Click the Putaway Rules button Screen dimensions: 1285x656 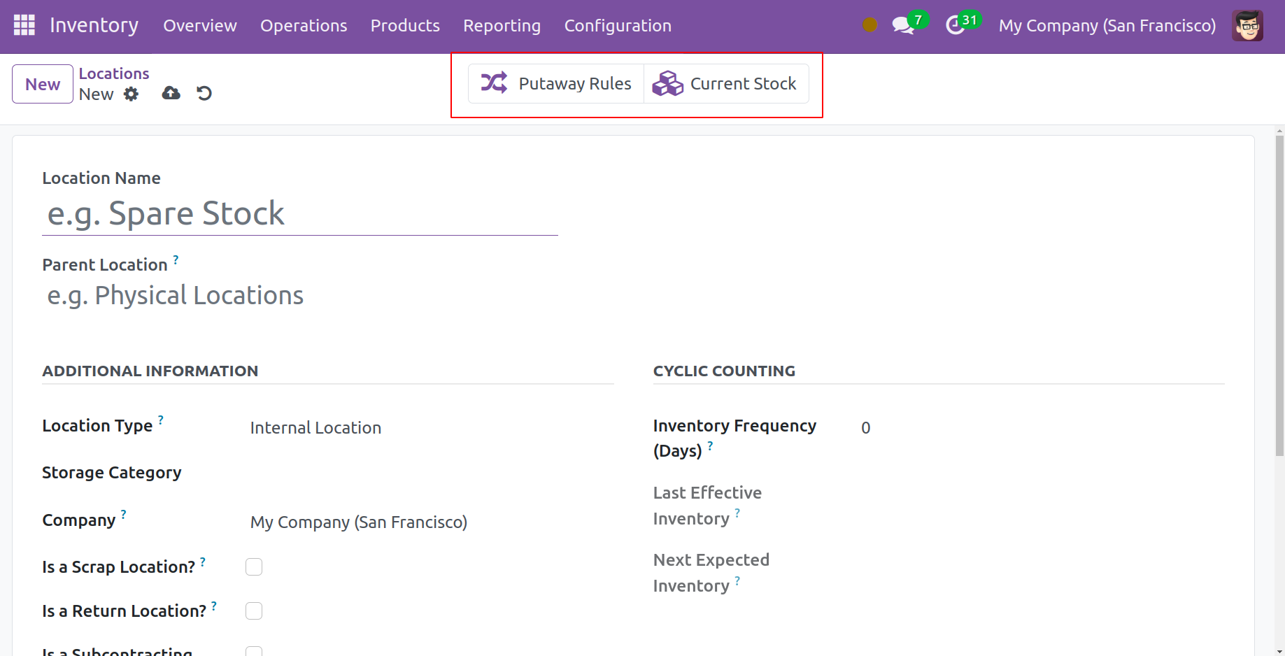point(556,84)
